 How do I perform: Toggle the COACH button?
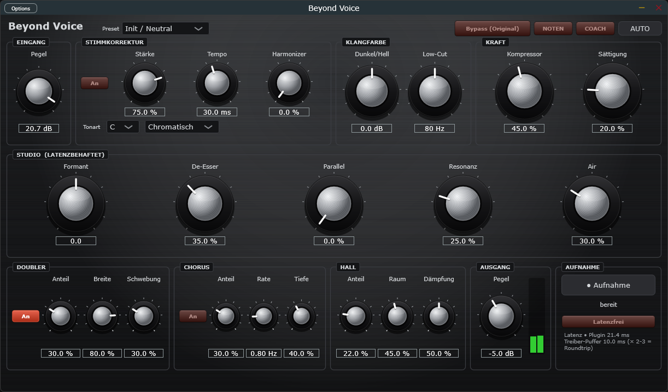click(x=595, y=28)
